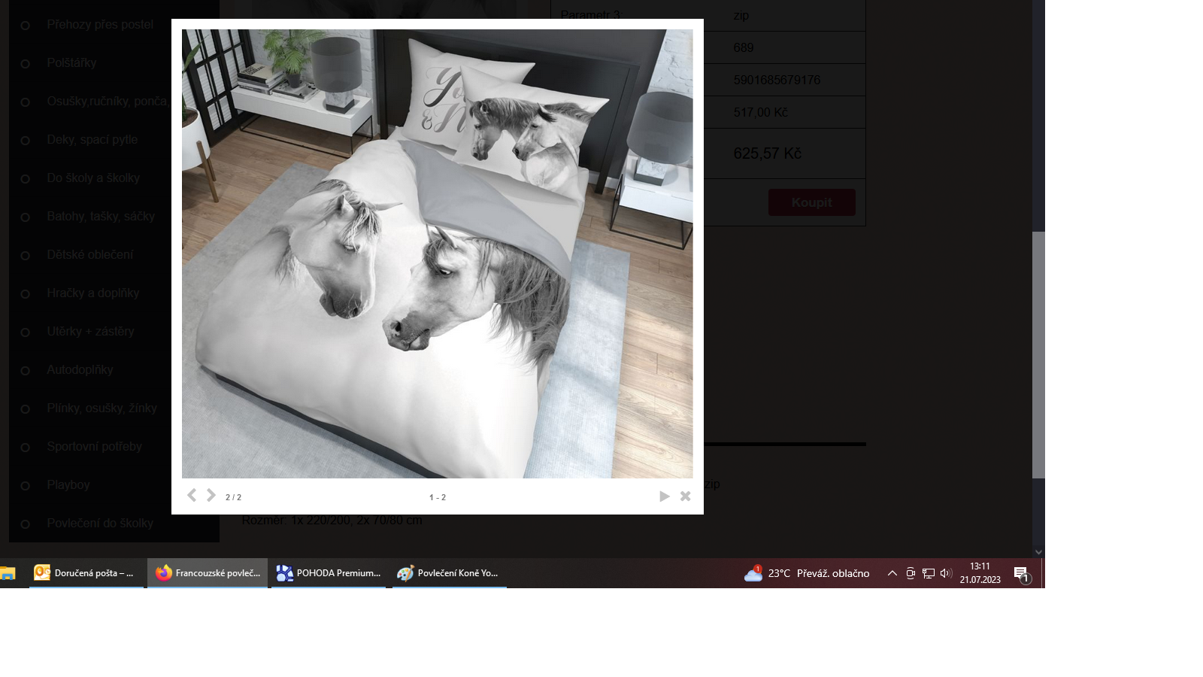Go back to the previous image

pos(192,495)
